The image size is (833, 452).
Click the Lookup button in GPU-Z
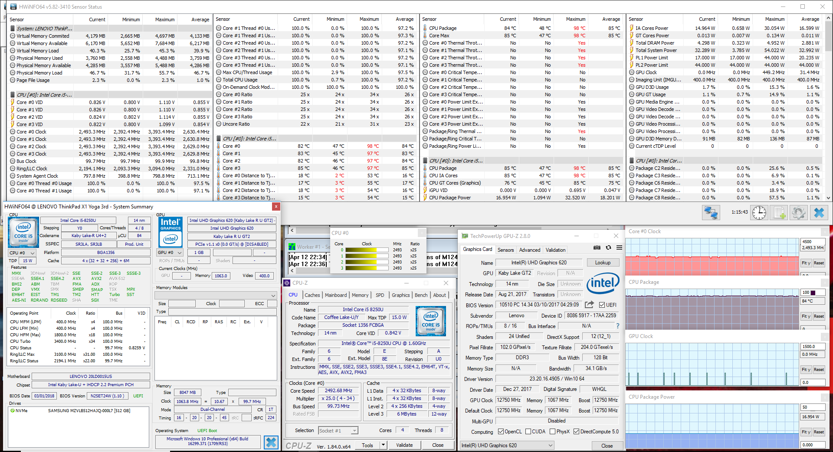point(603,263)
